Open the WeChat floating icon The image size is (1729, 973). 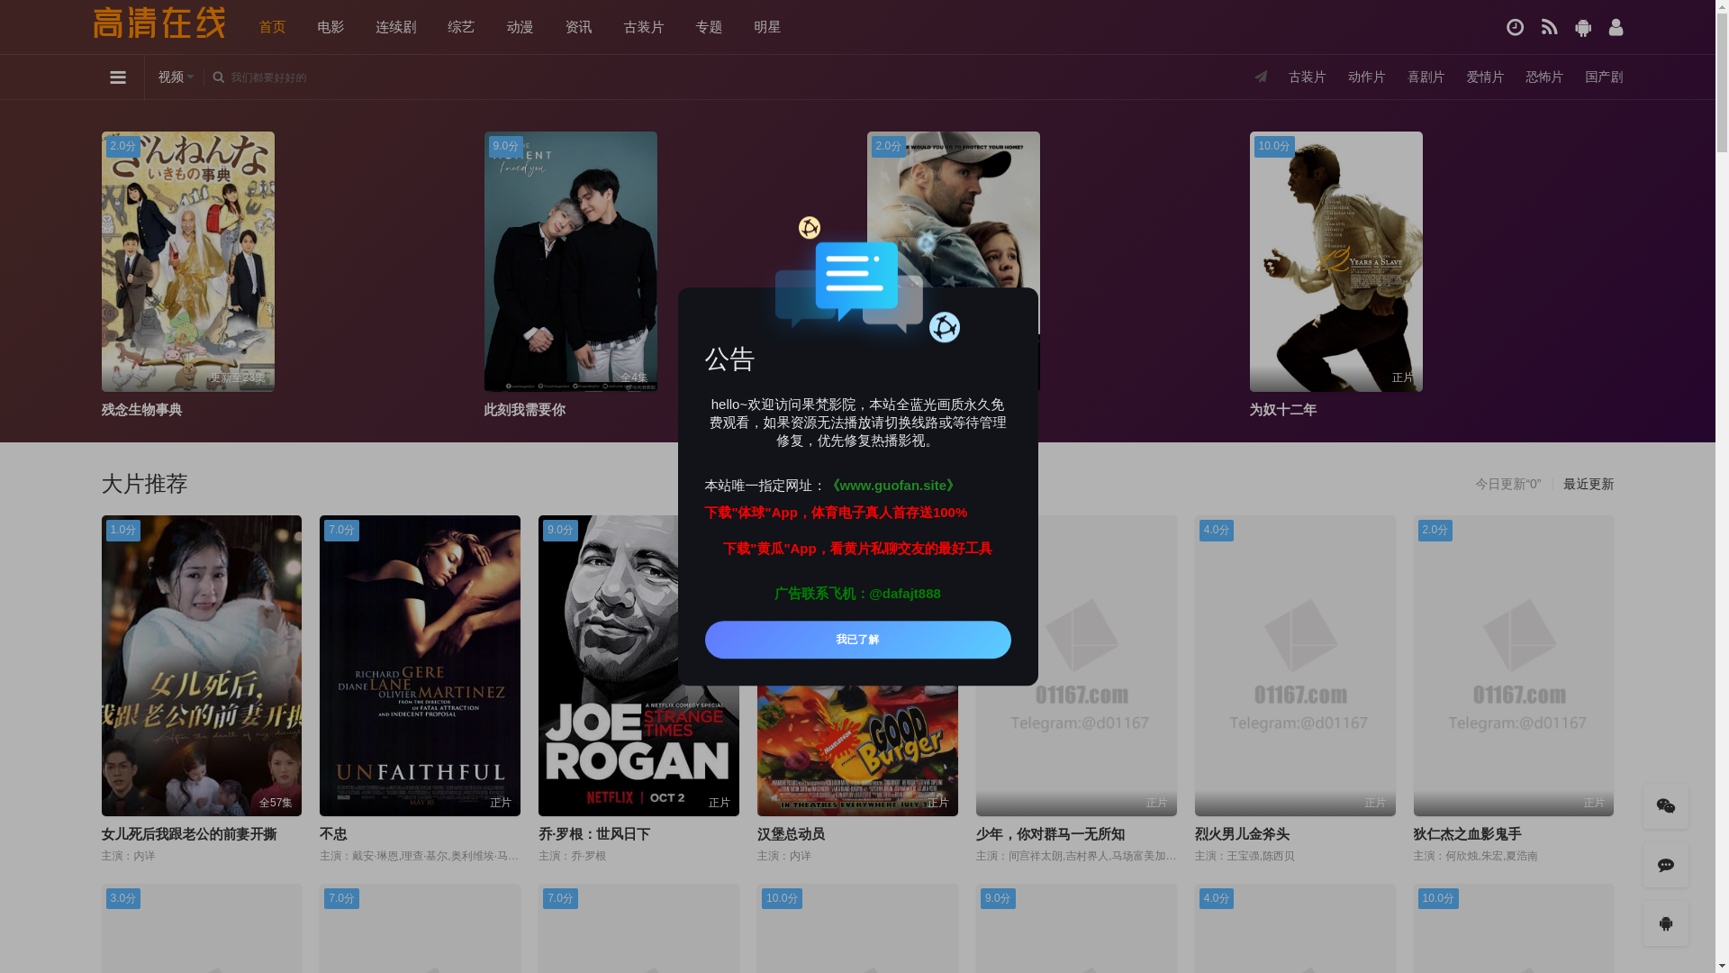tap(1665, 806)
